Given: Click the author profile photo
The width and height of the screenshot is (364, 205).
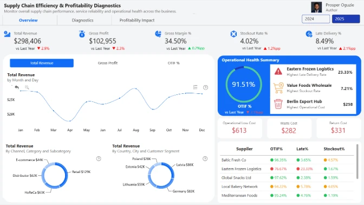Looking at the screenshot, I should click(x=316, y=7).
